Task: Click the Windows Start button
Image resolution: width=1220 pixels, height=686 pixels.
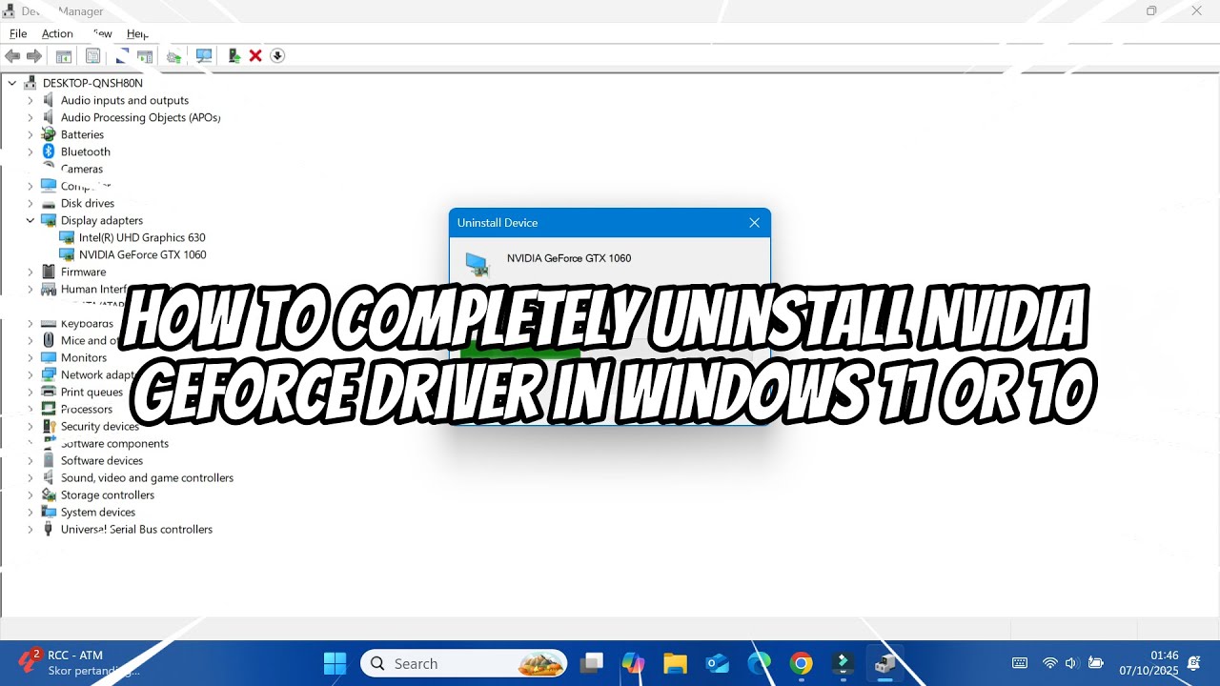Action: (335, 663)
